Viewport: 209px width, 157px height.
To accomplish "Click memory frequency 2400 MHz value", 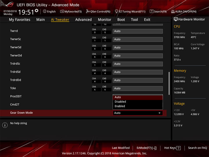I will pos(179,81).
